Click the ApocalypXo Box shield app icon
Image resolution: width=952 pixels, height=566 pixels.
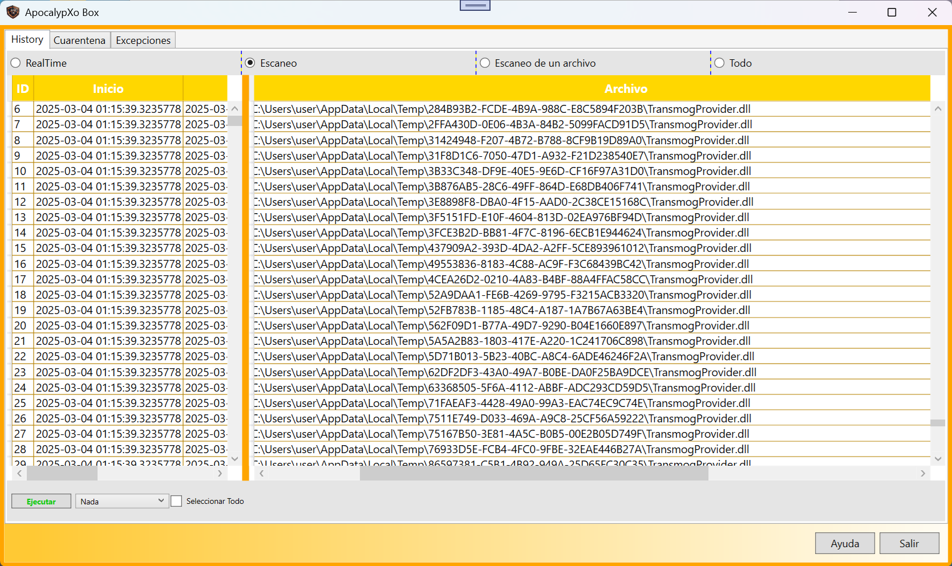tap(13, 12)
